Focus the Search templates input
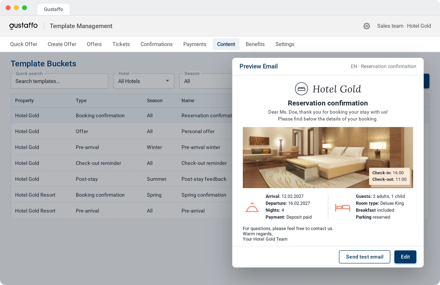The height and width of the screenshot is (285, 440). pyautogui.click(x=59, y=81)
